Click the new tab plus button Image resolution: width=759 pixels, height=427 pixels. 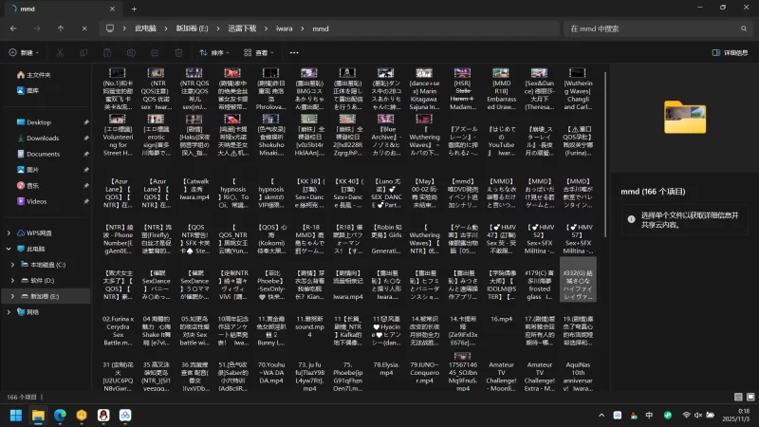pyautogui.click(x=135, y=9)
